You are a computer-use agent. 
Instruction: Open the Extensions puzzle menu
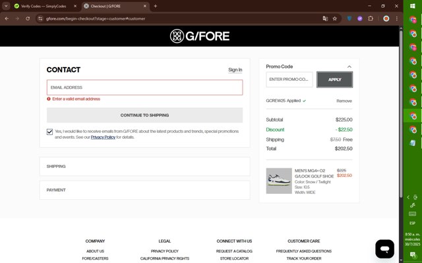[371, 18]
